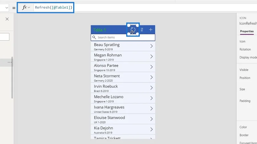Viewport: 257px width, 144px height.
Task: Select the name Alonso Partee
Action: (x=106, y=66)
